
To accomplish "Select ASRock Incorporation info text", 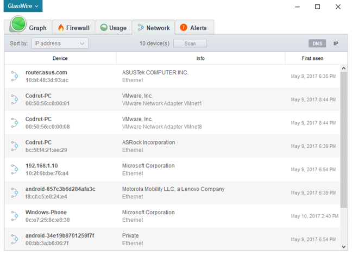I will click(x=148, y=142).
